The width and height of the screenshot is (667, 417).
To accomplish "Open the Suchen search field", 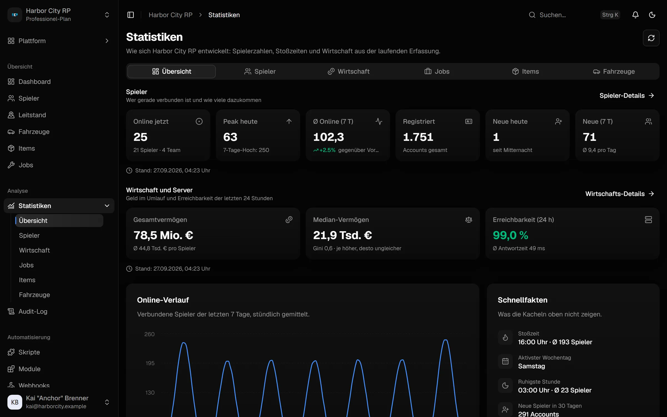I will coord(574,15).
